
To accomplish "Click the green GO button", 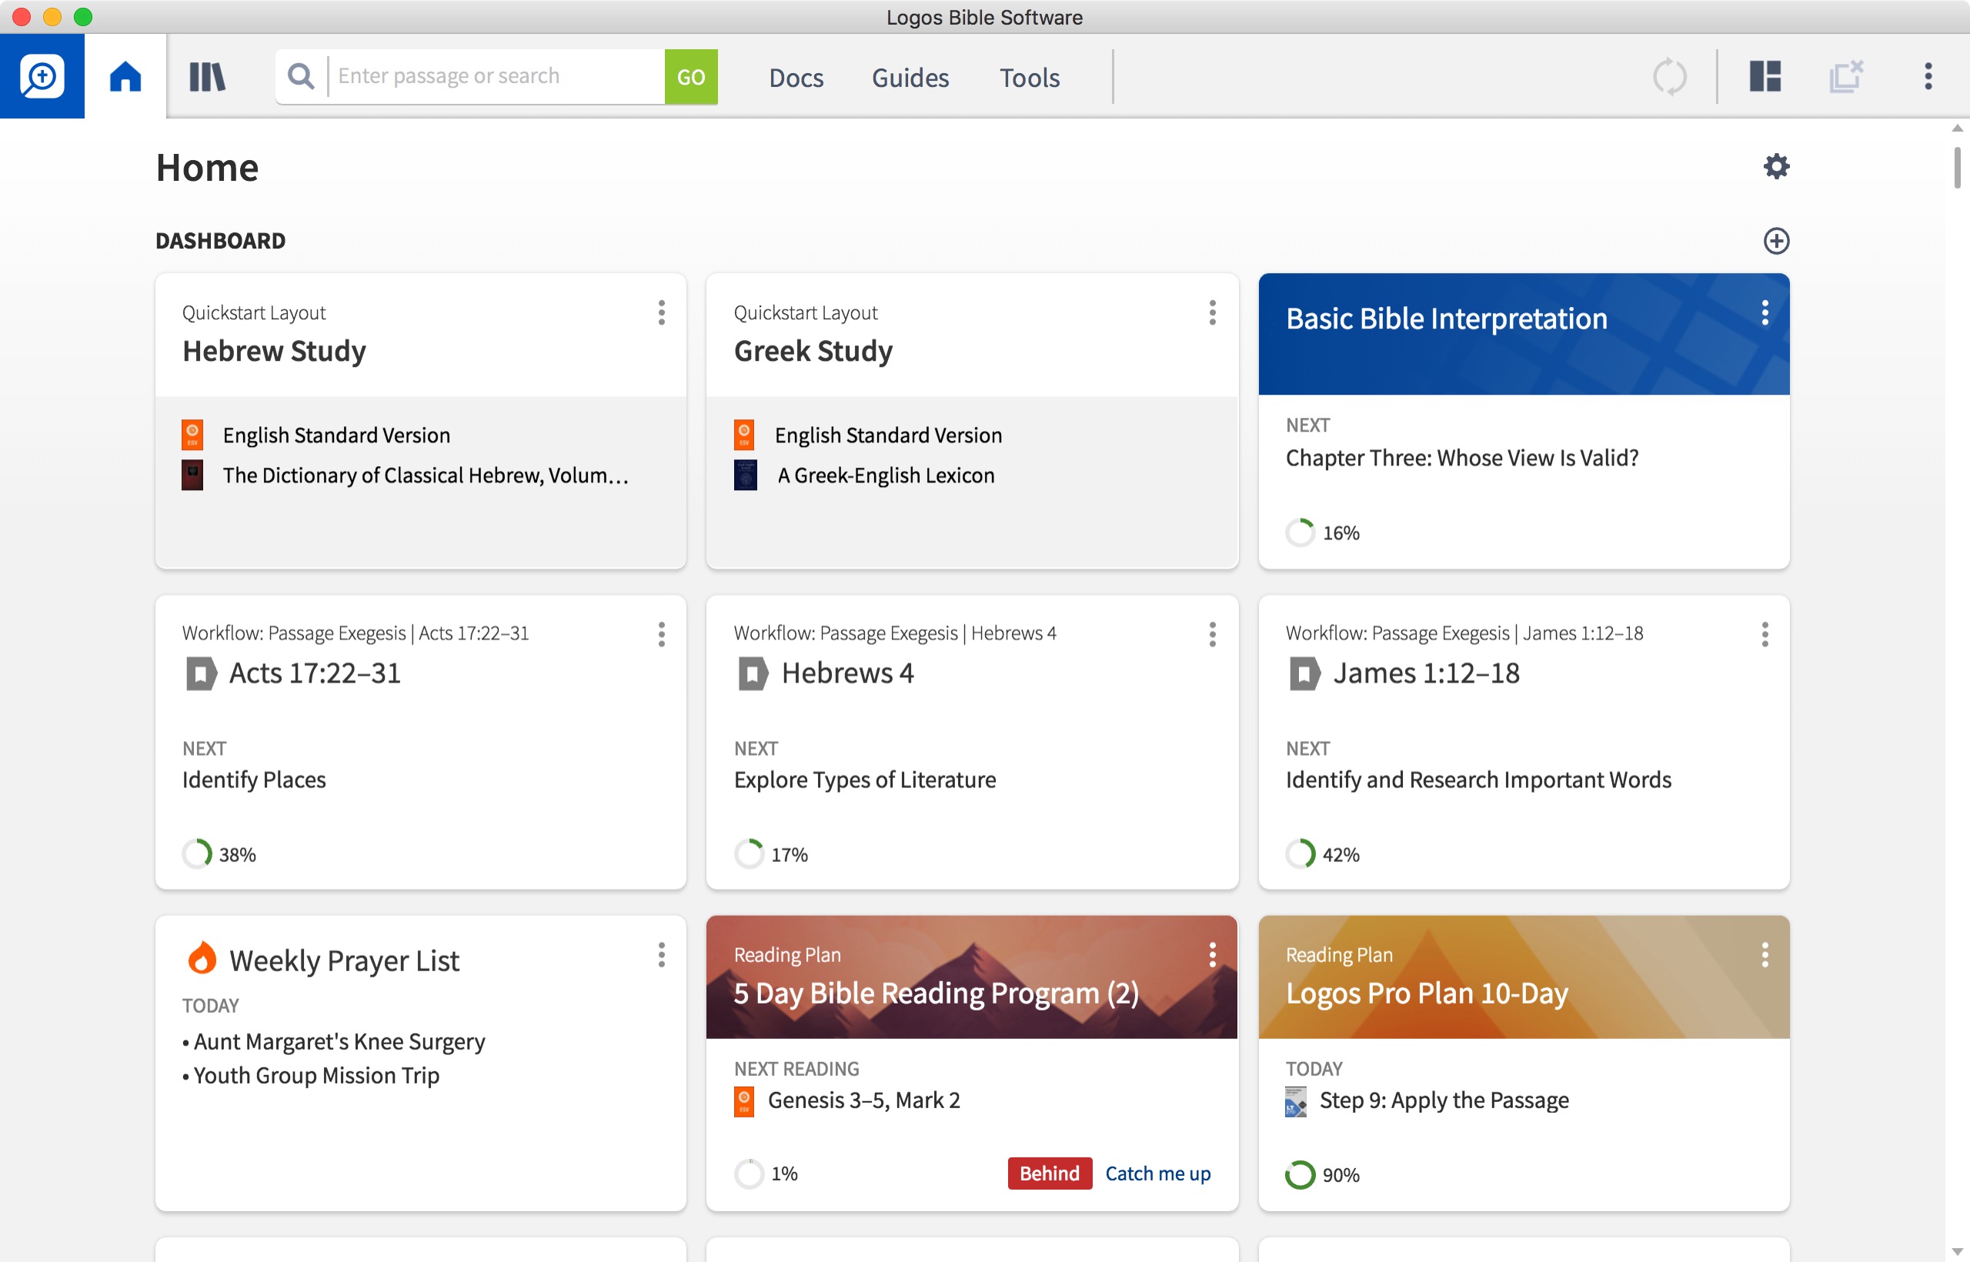I will [691, 77].
